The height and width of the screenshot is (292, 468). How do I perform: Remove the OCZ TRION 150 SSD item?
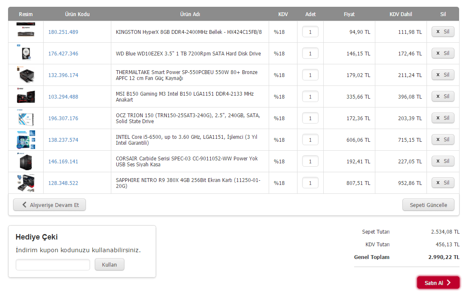point(443,118)
